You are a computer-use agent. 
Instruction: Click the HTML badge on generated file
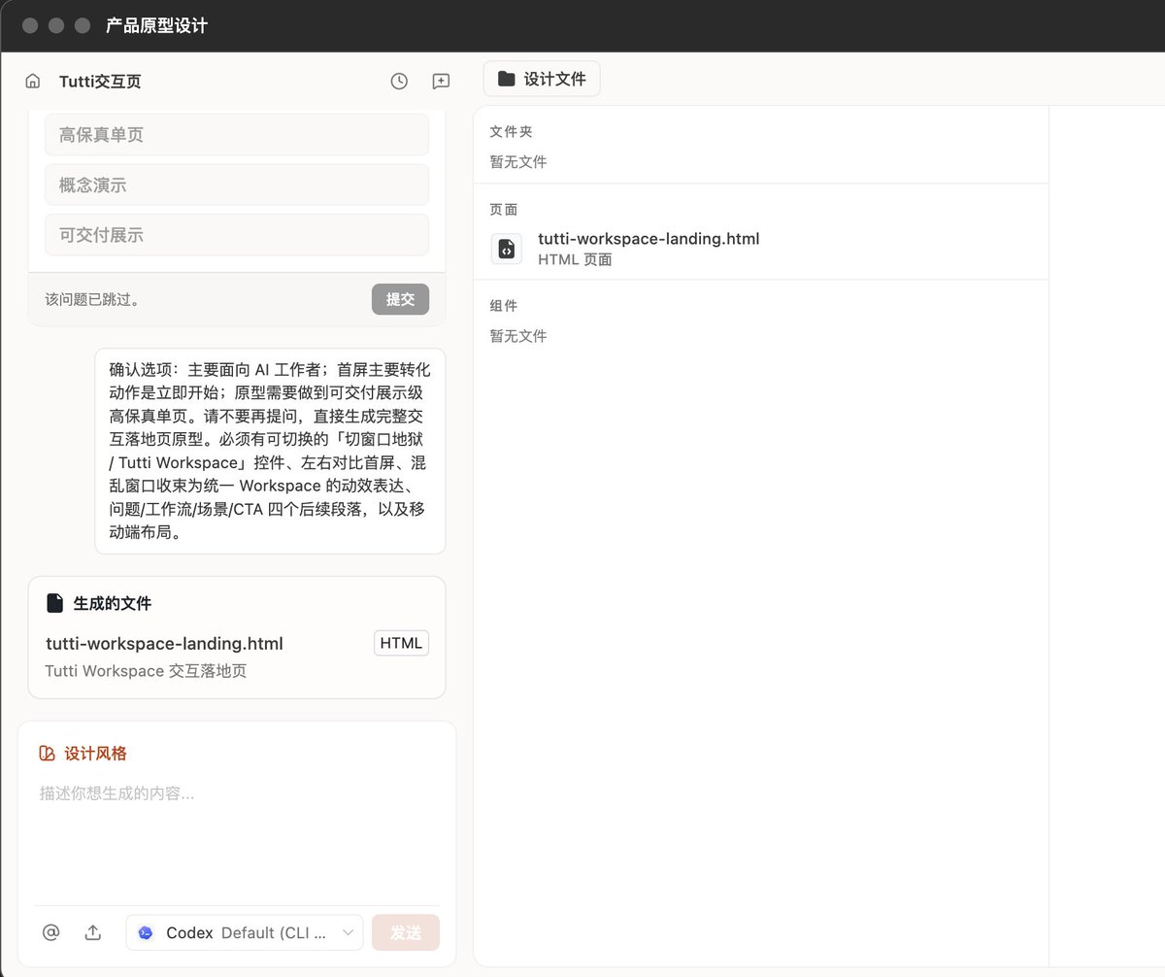tap(401, 643)
